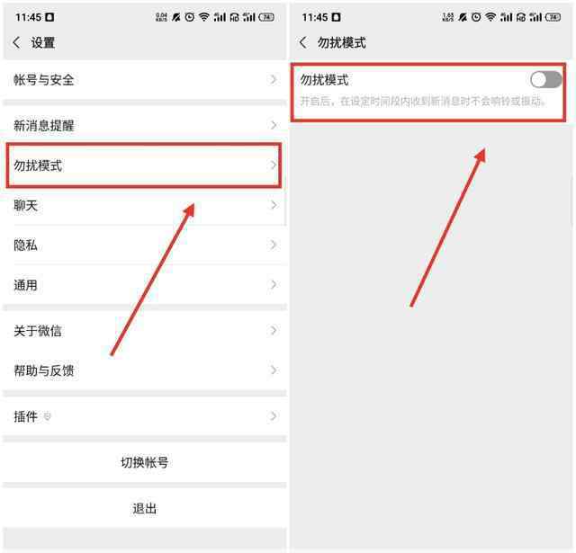Go back from the 设置 screen
576x553 pixels.
tap(16, 42)
